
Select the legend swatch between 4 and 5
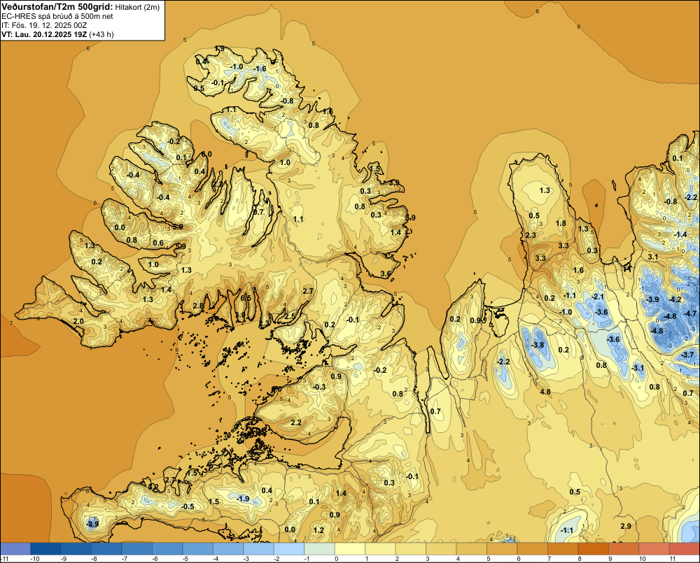pyautogui.click(x=471, y=549)
